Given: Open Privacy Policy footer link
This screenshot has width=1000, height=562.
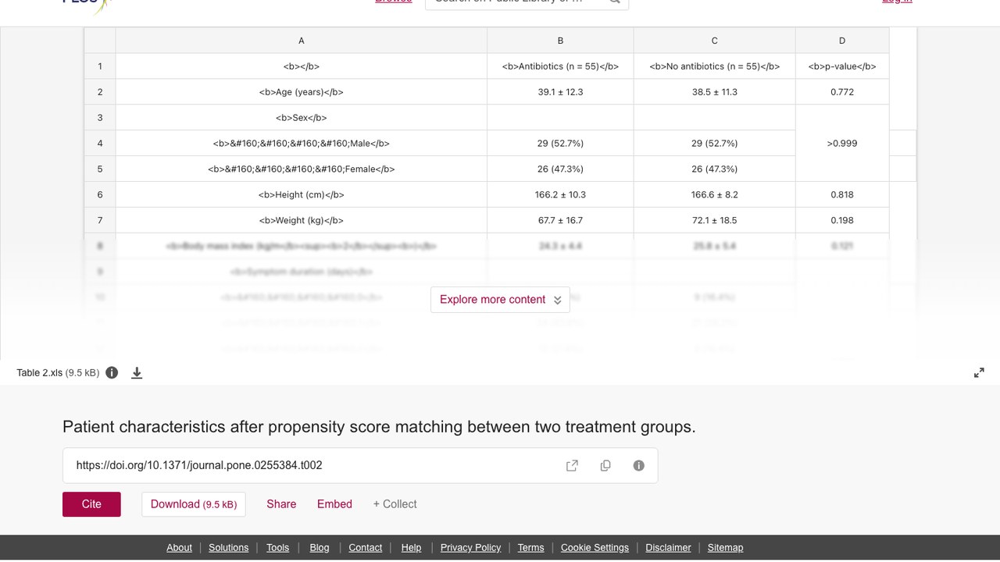Looking at the screenshot, I should [x=470, y=548].
